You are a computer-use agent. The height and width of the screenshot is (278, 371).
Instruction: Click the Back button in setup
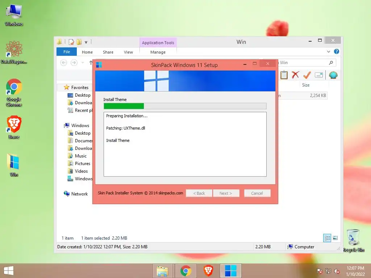coord(199,193)
